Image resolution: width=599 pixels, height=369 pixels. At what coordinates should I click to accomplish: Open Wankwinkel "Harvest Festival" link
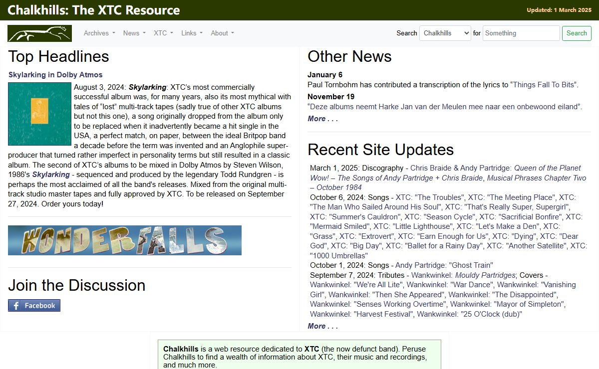tap(361, 314)
